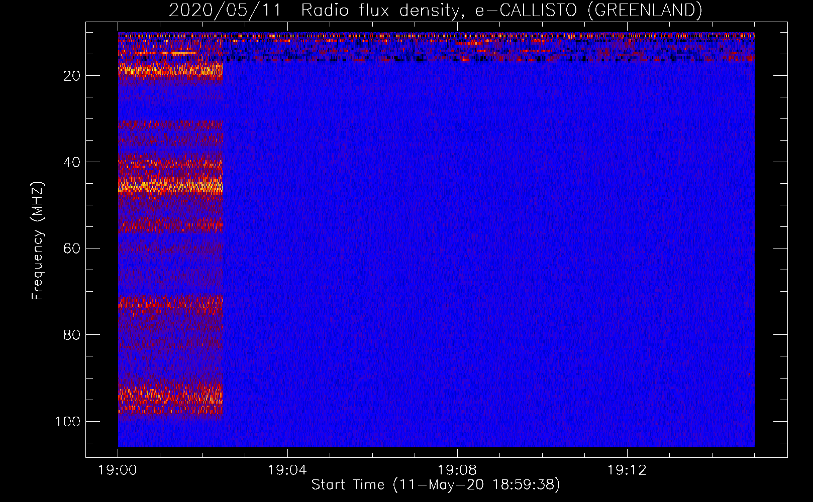Click the '19:00' time tick label

point(118,470)
